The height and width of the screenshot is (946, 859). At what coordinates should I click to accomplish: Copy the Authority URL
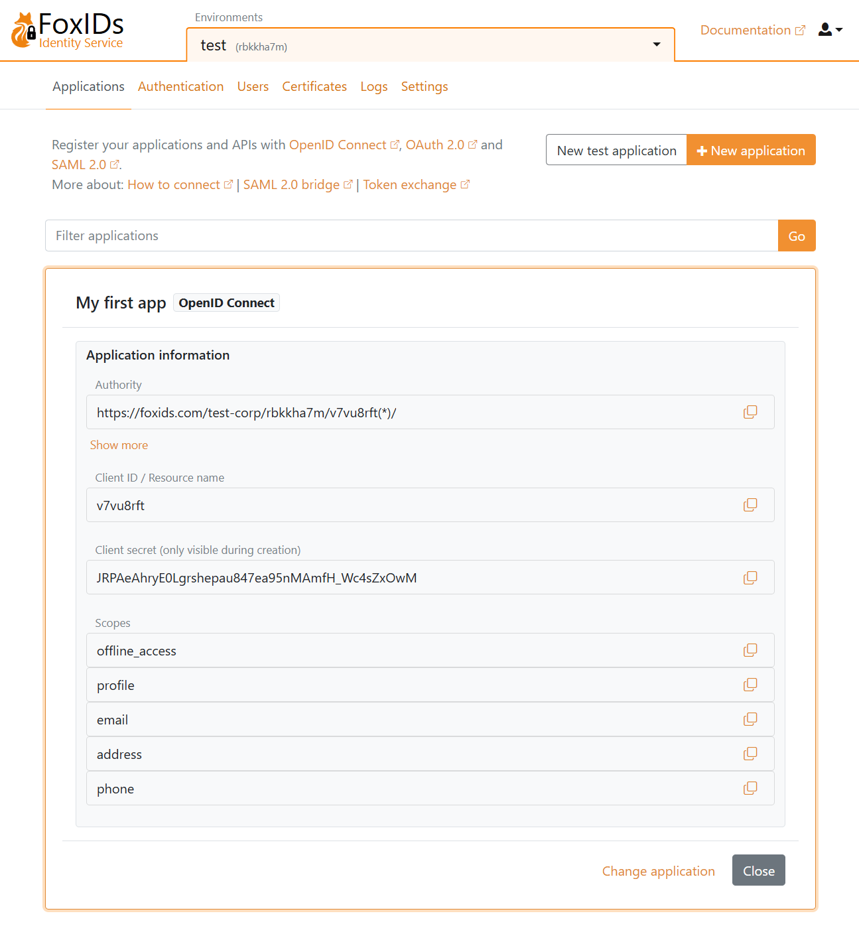(x=750, y=412)
